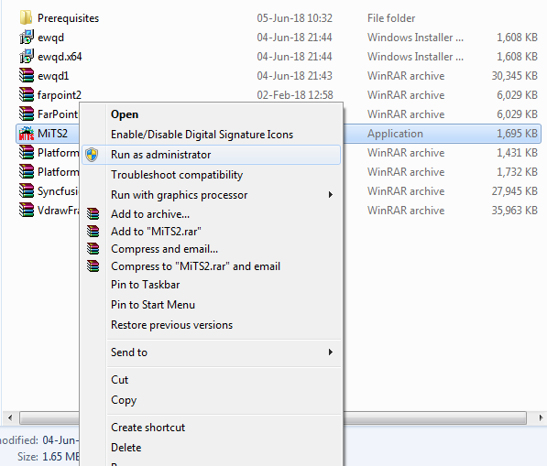Select Troubleshoot compatibility
The width and height of the screenshot is (547, 466).
(x=177, y=175)
